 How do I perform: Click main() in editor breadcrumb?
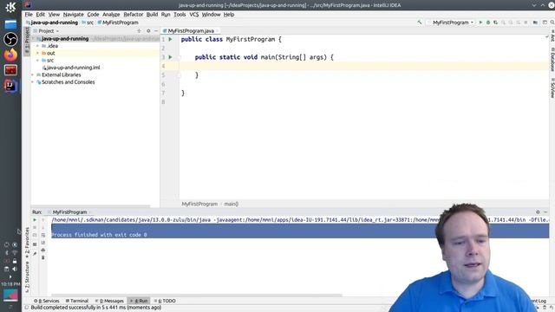(x=232, y=205)
